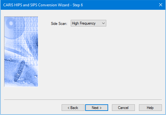Go to the previous step with Back
The height and width of the screenshot is (115, 166).
(73, 108)
